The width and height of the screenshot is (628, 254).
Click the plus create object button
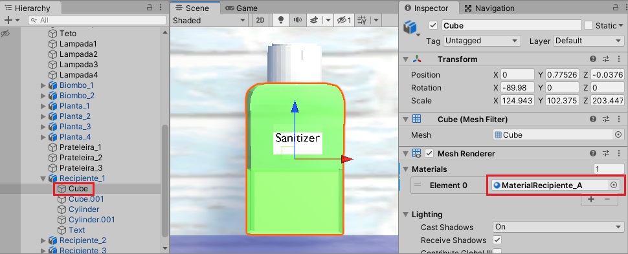(x=8, y=20)
